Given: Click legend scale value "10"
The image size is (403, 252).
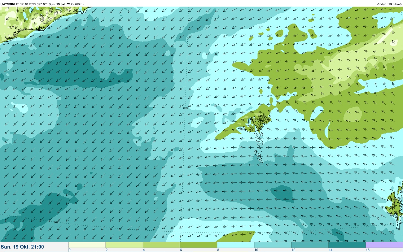Looking at the screenshot, I should coord(256,250).
